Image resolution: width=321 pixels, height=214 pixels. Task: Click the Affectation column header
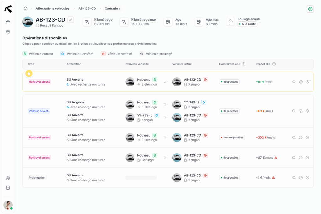74,64
